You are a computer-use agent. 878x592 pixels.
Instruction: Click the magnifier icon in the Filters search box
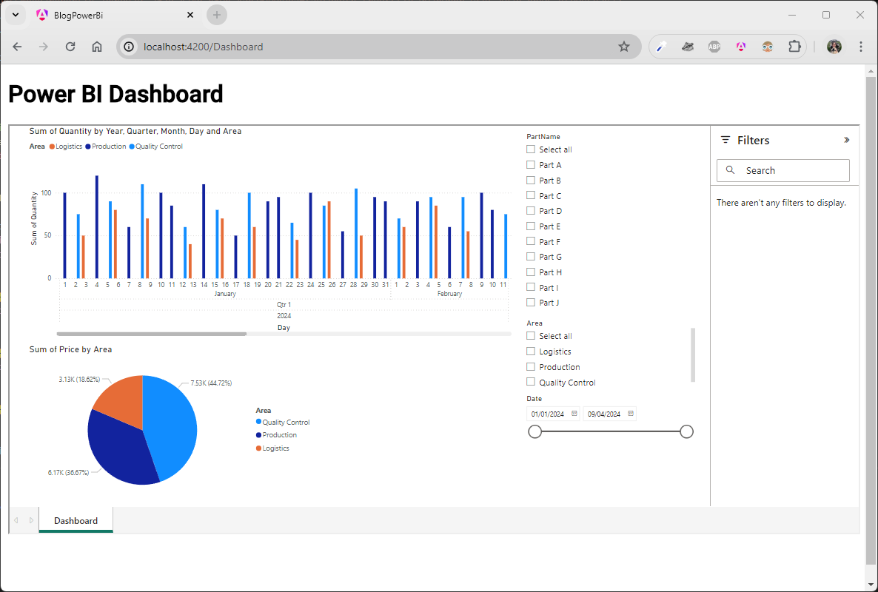(730, 170)
